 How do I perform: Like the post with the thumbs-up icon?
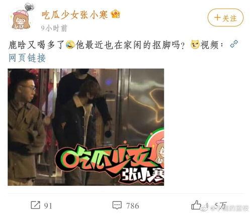(x=196, y=205)
